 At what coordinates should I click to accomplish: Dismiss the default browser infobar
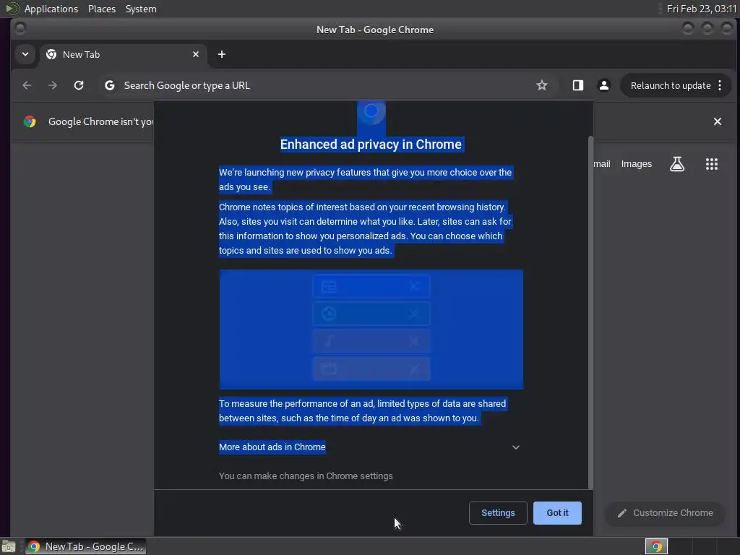718,121
